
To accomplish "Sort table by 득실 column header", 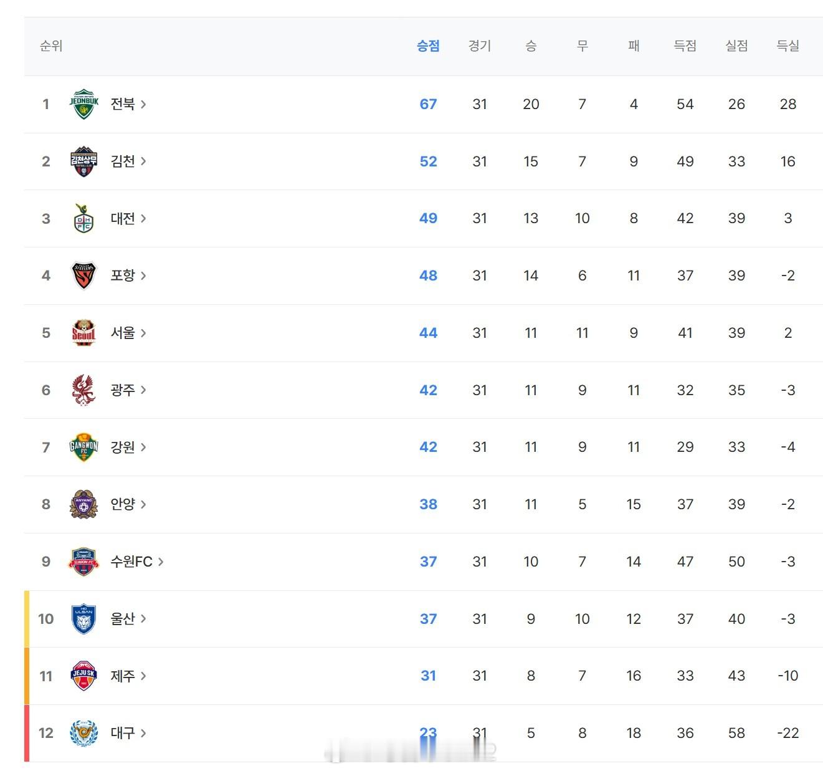I will coord(787,45).
